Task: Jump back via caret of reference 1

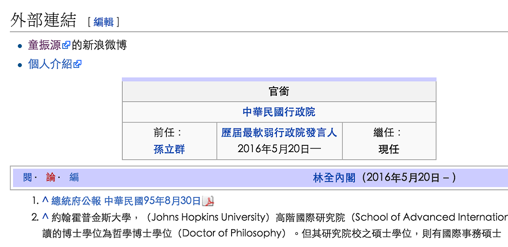Action: (x=45, y=200)
